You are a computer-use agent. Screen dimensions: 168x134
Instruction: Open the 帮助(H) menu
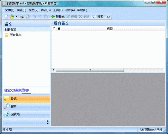(x=82, y=10)
